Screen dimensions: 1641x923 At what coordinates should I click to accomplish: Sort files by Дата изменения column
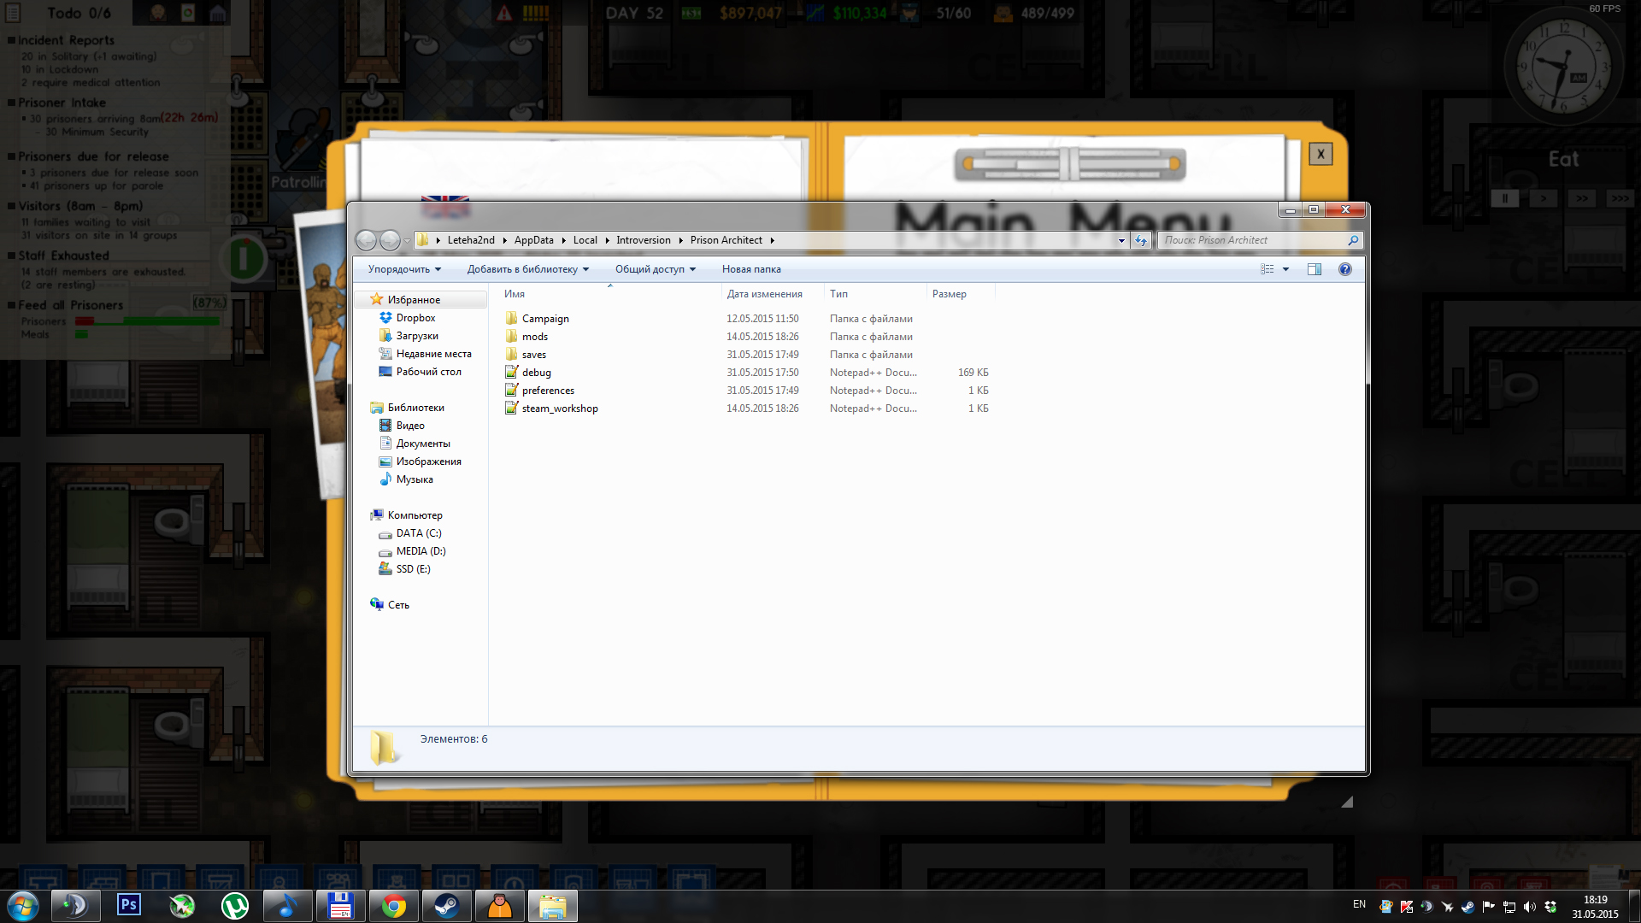tap(764, 294)
